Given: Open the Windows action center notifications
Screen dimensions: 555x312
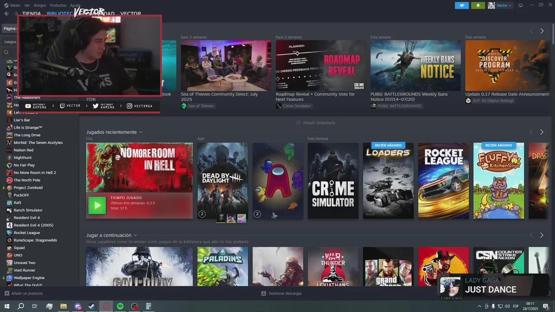Looking at the screenshot, I should pyautogui.click(x=546, y=306).
